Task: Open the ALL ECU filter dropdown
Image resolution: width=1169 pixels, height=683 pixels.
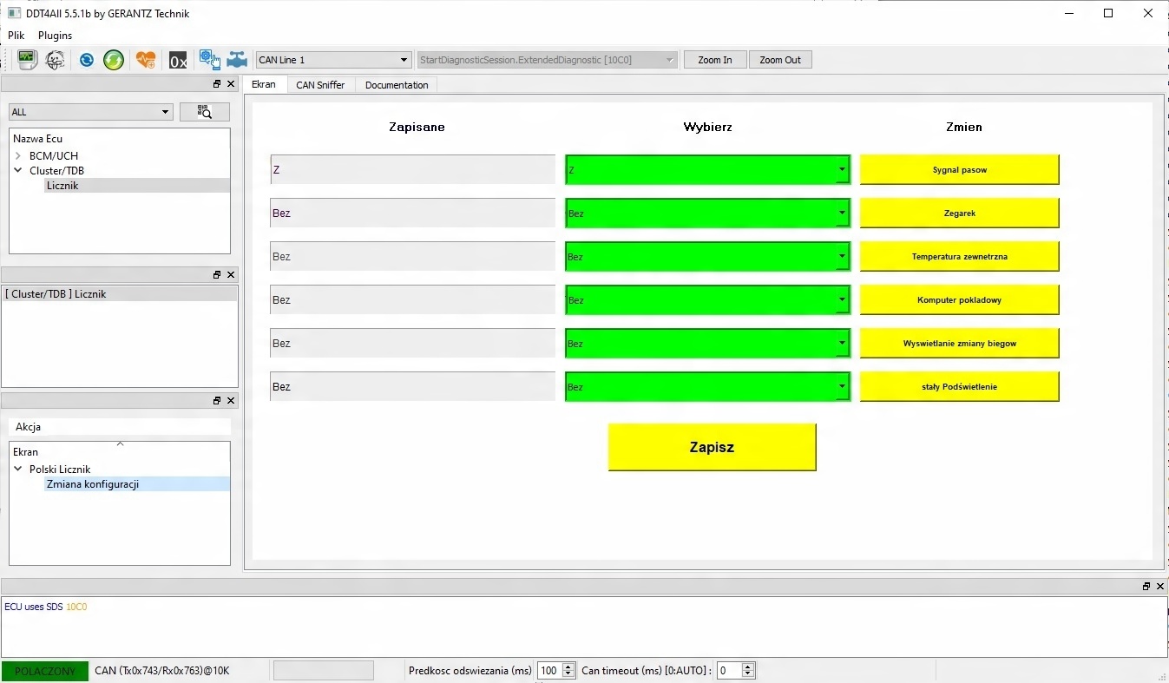Action: point(91,112)
